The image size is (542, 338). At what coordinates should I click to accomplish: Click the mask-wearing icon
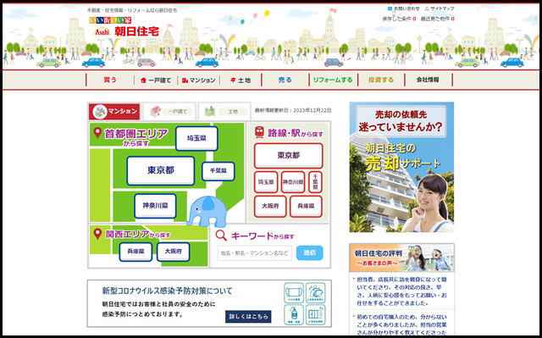(294, 293)
